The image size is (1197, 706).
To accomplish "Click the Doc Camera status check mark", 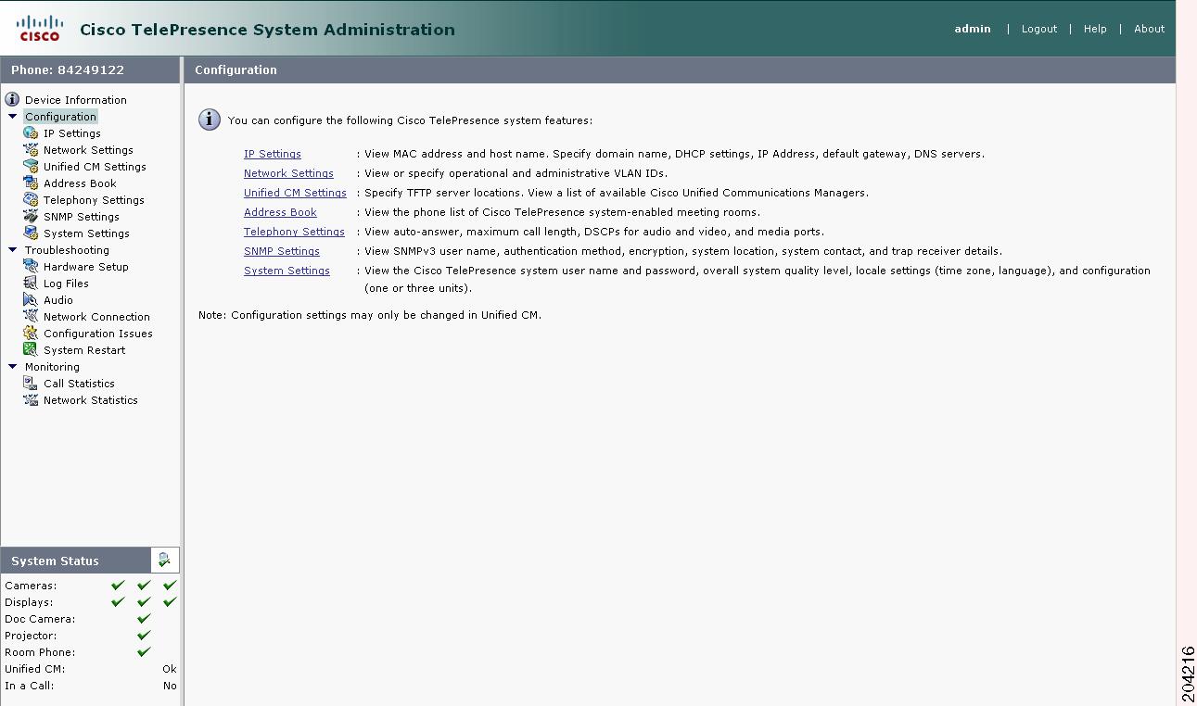I will (144, 618).
